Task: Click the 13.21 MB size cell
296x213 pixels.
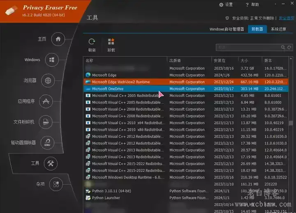Action: pos(248,109)
